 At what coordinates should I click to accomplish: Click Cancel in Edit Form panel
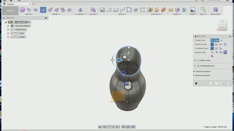(224, 83)
